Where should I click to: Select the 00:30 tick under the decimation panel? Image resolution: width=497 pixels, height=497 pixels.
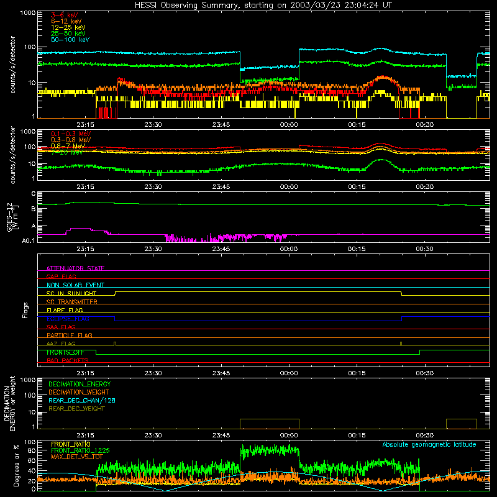424,435
